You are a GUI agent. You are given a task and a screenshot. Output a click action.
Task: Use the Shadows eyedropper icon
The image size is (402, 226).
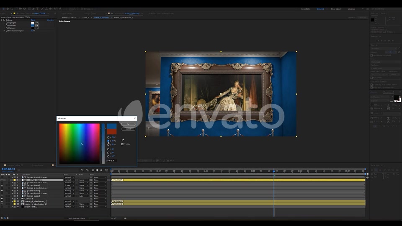point(37,28)
